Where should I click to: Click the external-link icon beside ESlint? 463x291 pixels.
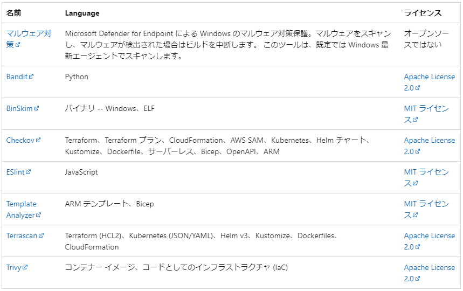pyautogui.click(x=28, y=172)
